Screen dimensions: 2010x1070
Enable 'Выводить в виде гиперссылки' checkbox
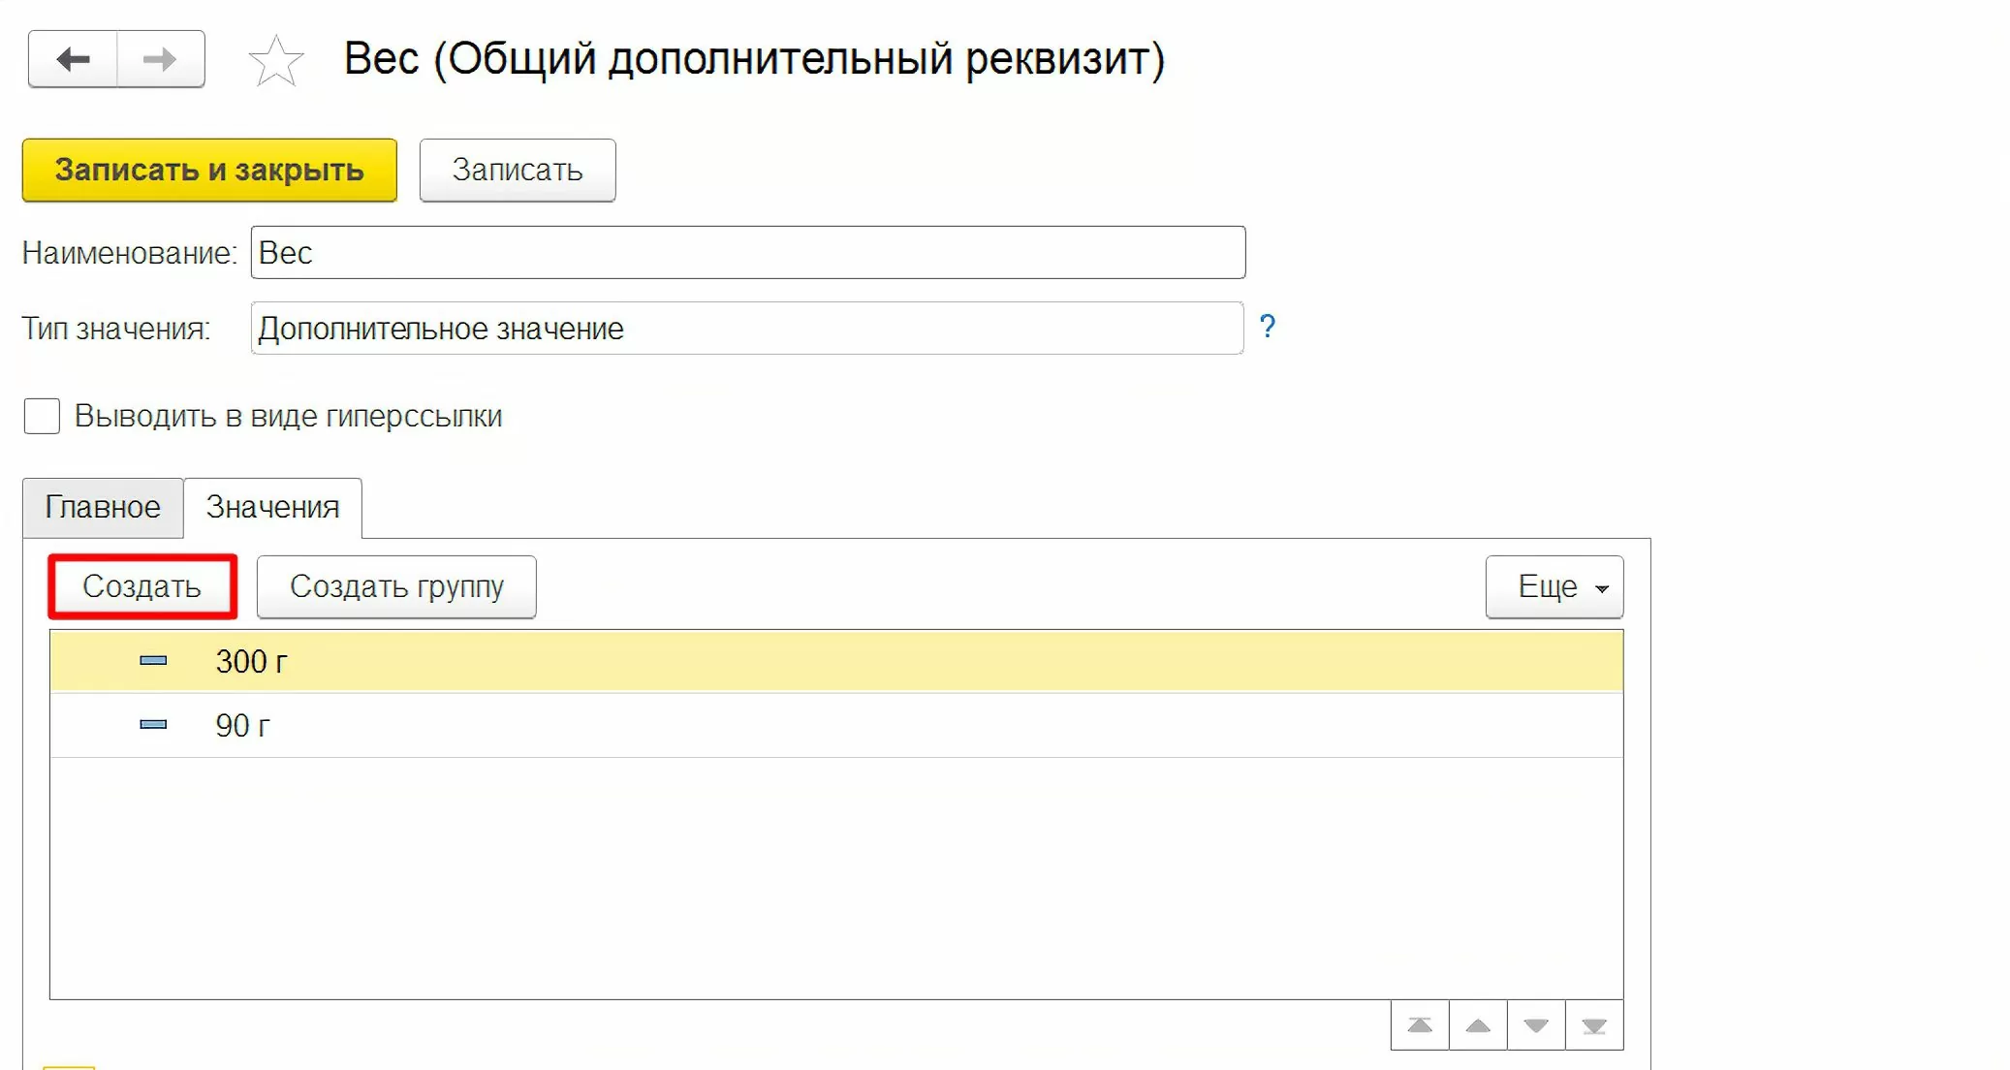(42, 416)
